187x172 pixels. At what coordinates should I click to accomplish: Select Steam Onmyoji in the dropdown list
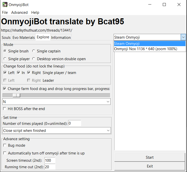(150, 43)
